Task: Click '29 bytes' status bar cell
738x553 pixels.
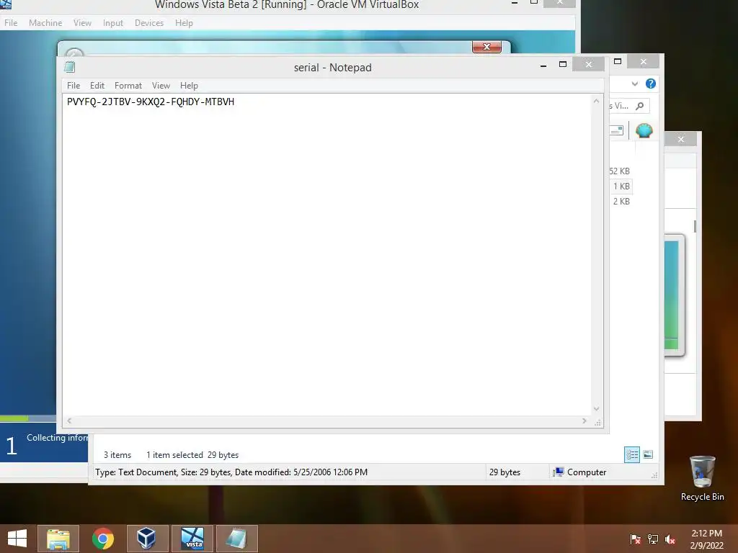Action: pyautogui.click(x=504, y=472)
